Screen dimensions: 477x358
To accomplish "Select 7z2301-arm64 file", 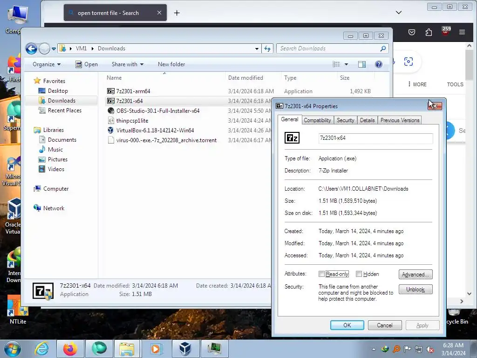I will point(133,91).
